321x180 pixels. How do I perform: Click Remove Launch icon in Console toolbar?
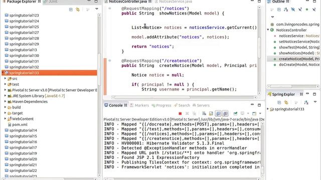[187, 113]
